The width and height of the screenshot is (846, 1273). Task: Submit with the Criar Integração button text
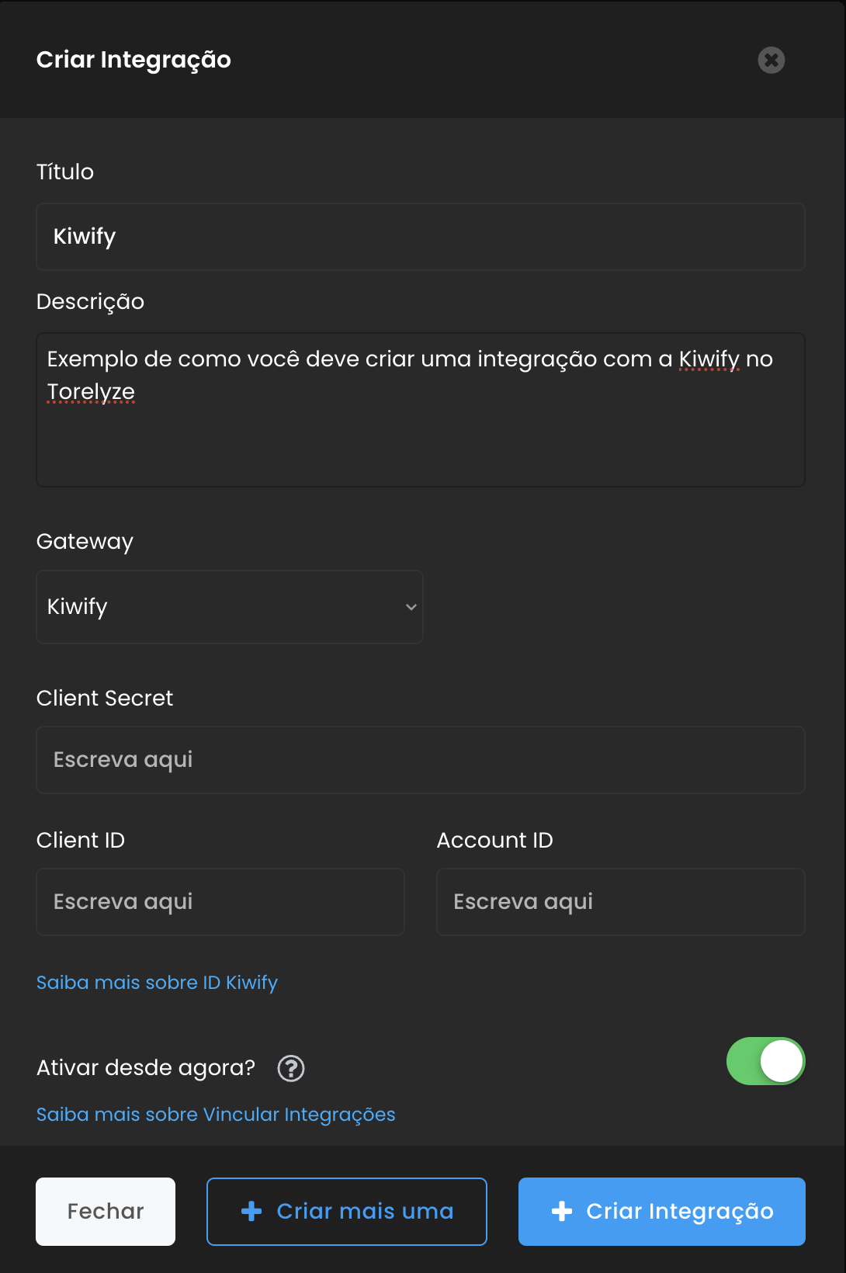(x=680, y=1211)
